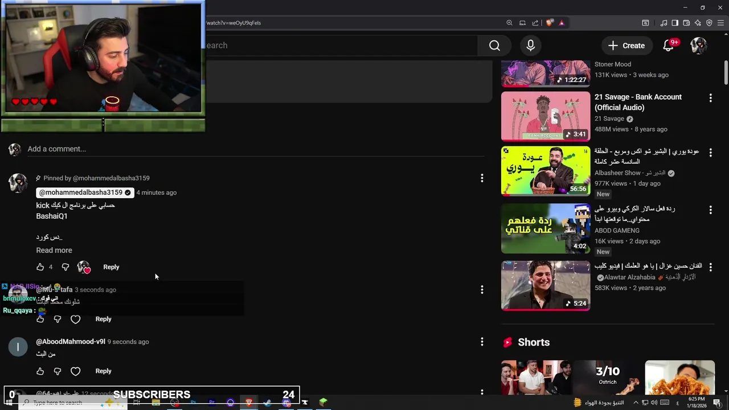The height and width of the screenshot is (410, 729).
Task: Reply to the @AboodMahmood-v9l comment
Action: click(103, 371)
